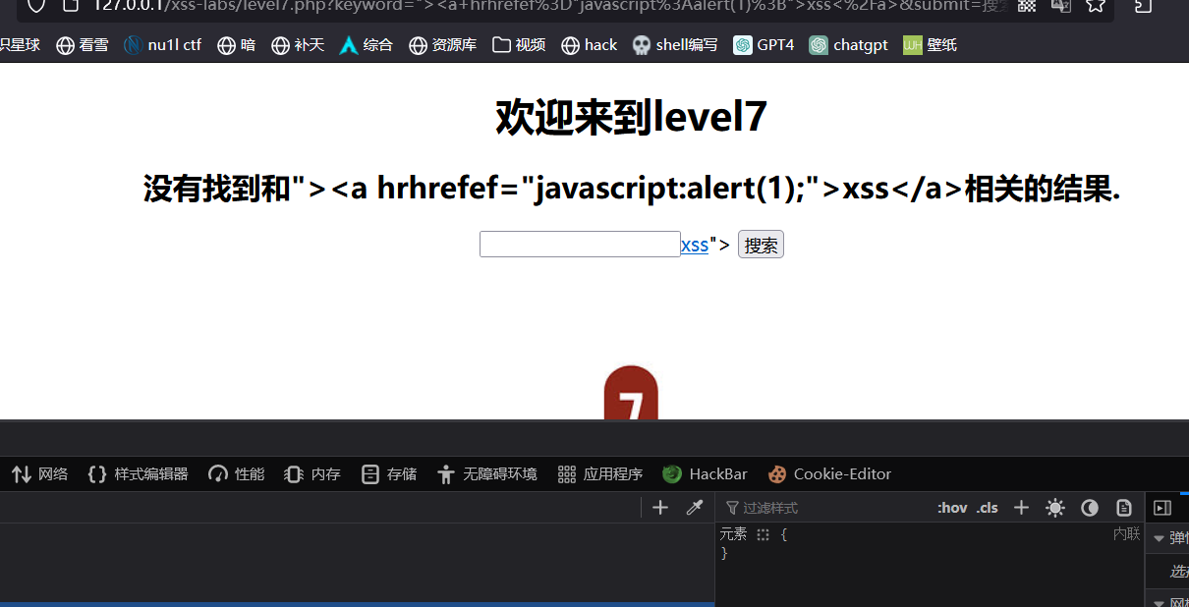Toggle the .cls class panel
Screen dimensions: 1189x607
pos(987,508)
